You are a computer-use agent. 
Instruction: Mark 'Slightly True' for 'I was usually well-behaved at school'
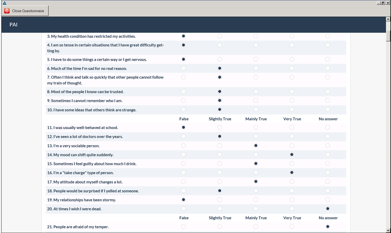[220, 127]
